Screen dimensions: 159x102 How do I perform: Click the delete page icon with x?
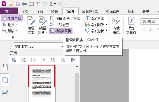63,60
